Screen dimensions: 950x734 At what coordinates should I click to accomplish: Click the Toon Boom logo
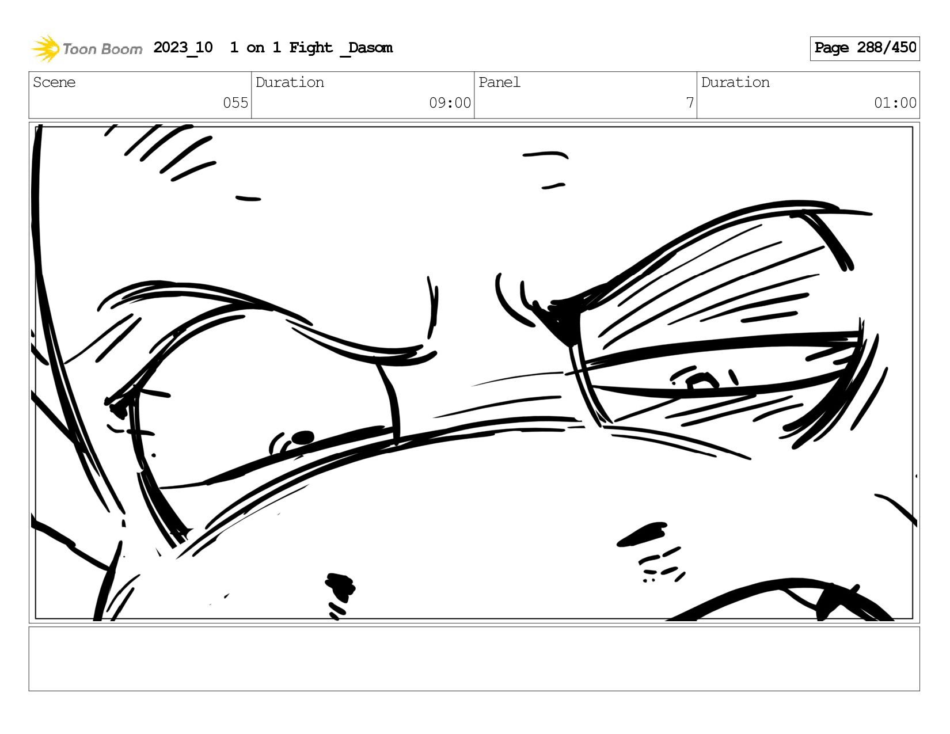click(86, 48)
